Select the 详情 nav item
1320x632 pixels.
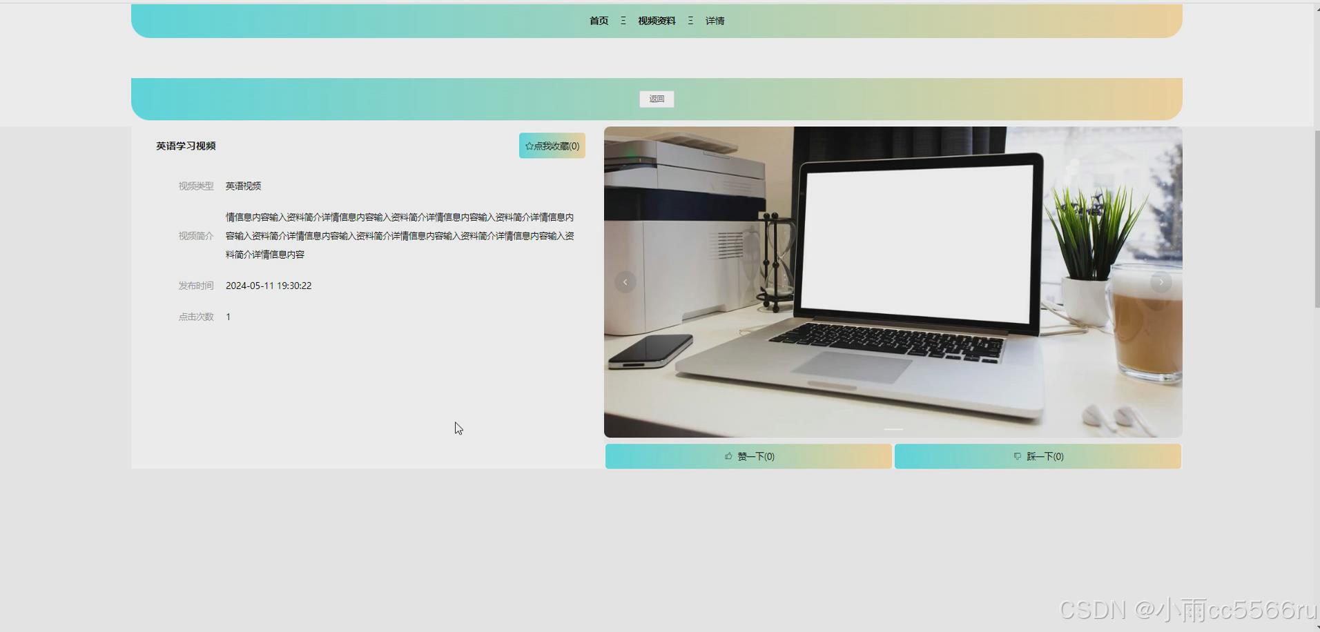click(x=715, y=21)
